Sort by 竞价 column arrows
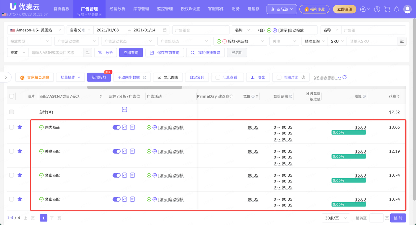This screenshot has height=225, width=416. tap(257, 96)
